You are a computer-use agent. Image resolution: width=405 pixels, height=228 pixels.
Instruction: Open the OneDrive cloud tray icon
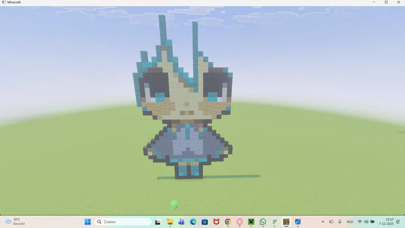[331, 222]
